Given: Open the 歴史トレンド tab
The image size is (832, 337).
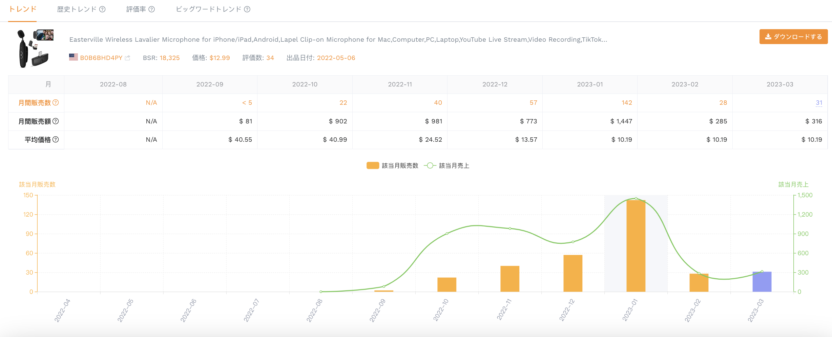Looking at the screenshot, I should coord(77,9).
